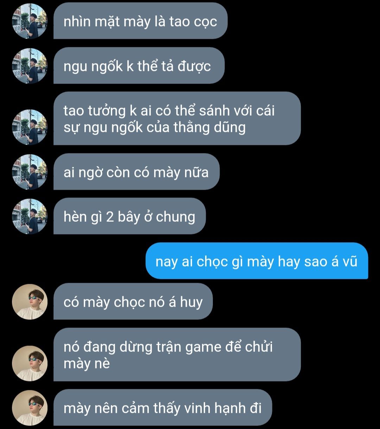The image size is (380, 429).
Task: Select the "hèn gì 2 bây ở chung" bubble
Action: (129, 216)
